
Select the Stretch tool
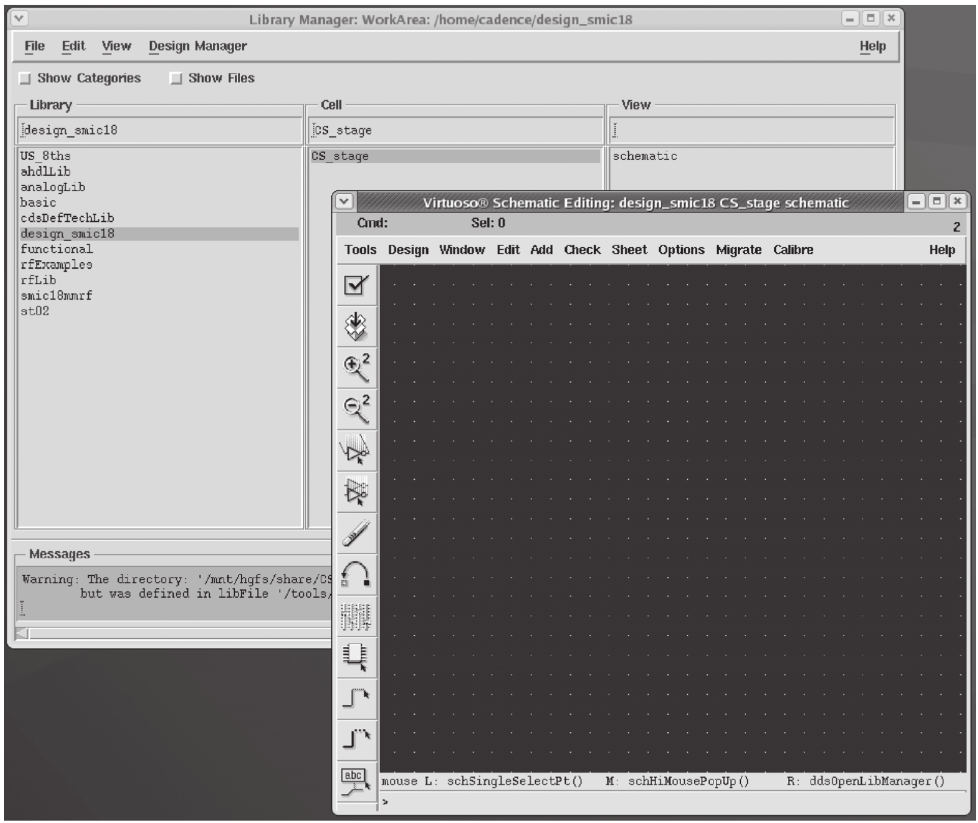(x=356, y=450)
